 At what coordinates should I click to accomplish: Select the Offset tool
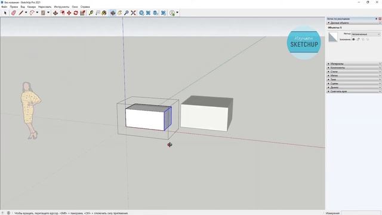(62, 13)
